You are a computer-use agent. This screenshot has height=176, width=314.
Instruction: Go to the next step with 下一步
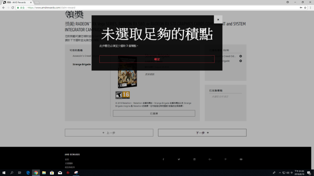point(202,133)
